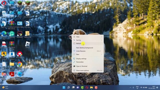Viewport: 160px width, 90px height.
Task: Select the red PDF file desktop icon
Action: (x=4, y=44)
